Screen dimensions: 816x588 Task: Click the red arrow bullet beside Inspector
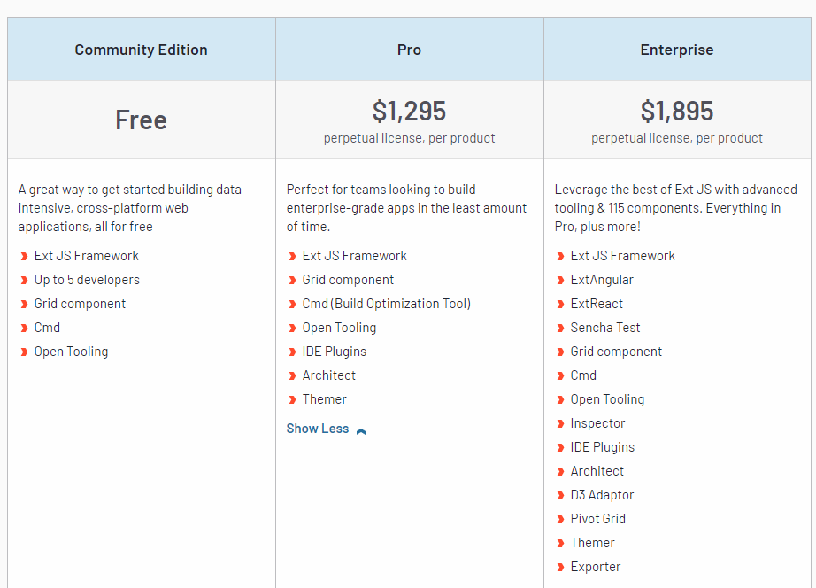[560, 424]
